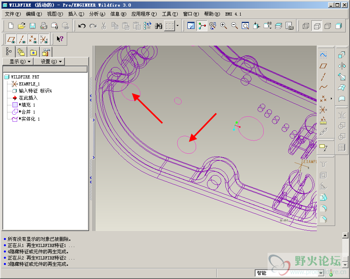Viewport: 350px width, 279px height.
Task: Open the 编辑(E) menu
Action: [x=34, y=14]
